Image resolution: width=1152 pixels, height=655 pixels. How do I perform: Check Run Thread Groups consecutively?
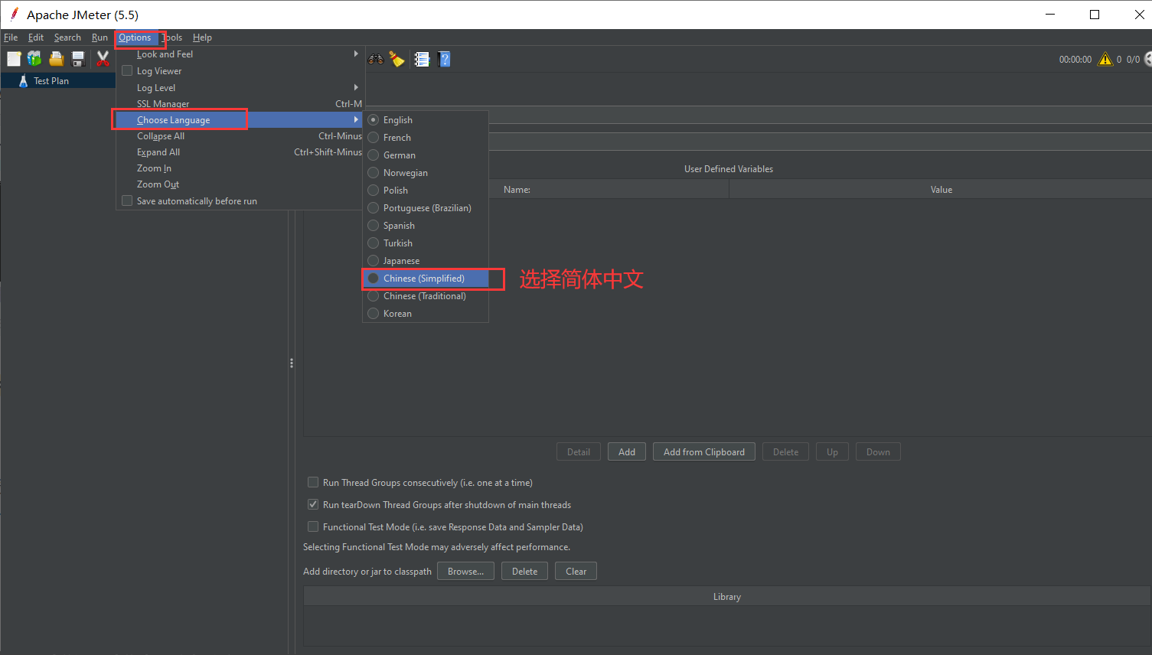click(x=313, y=482)
